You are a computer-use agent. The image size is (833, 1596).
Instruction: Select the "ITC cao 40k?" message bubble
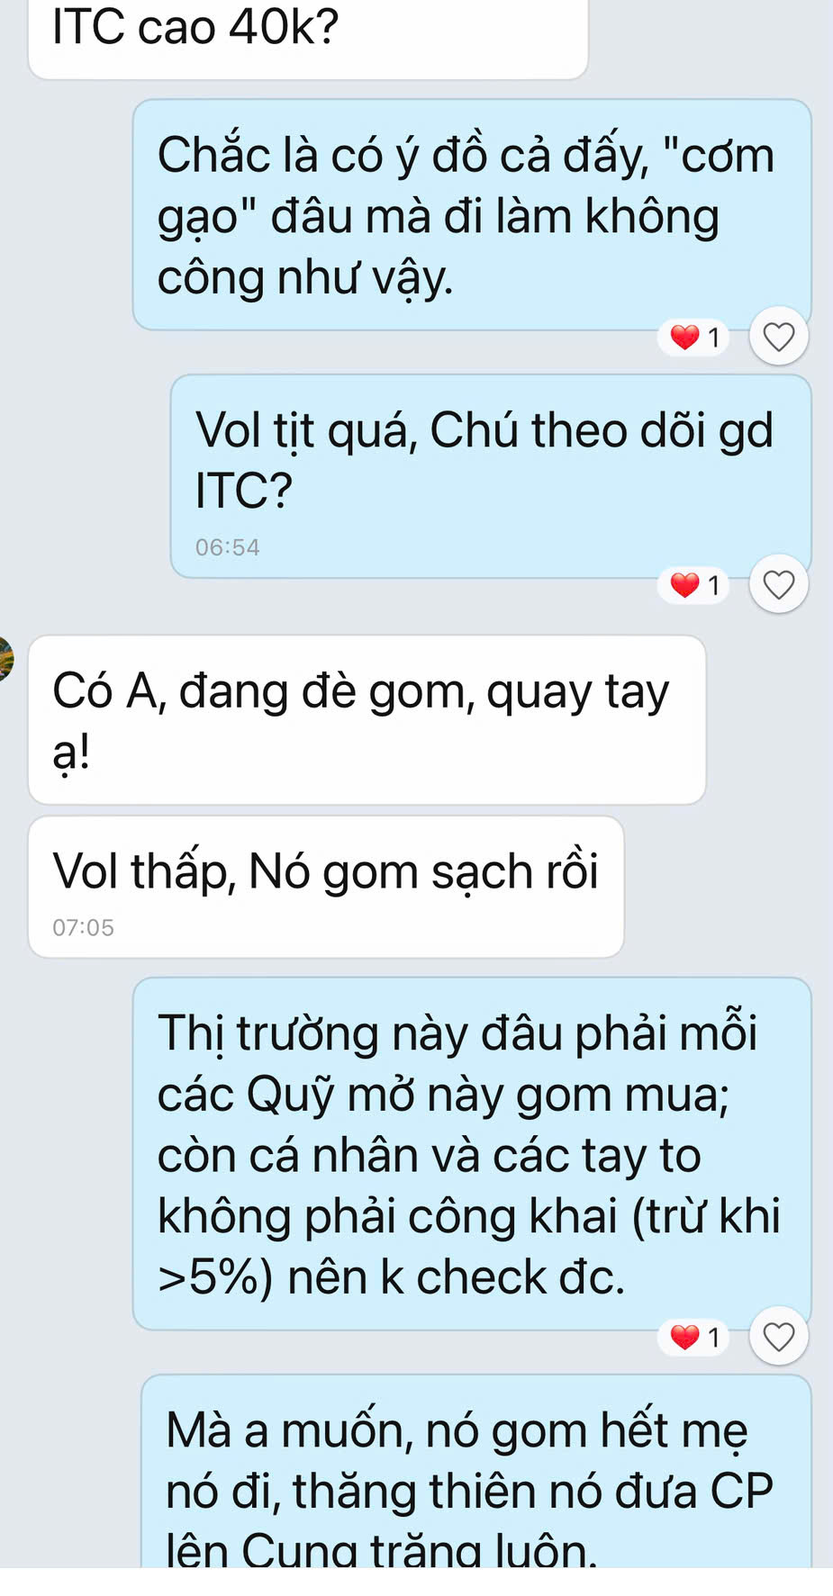pyautogui.click(x=308, y=39)
